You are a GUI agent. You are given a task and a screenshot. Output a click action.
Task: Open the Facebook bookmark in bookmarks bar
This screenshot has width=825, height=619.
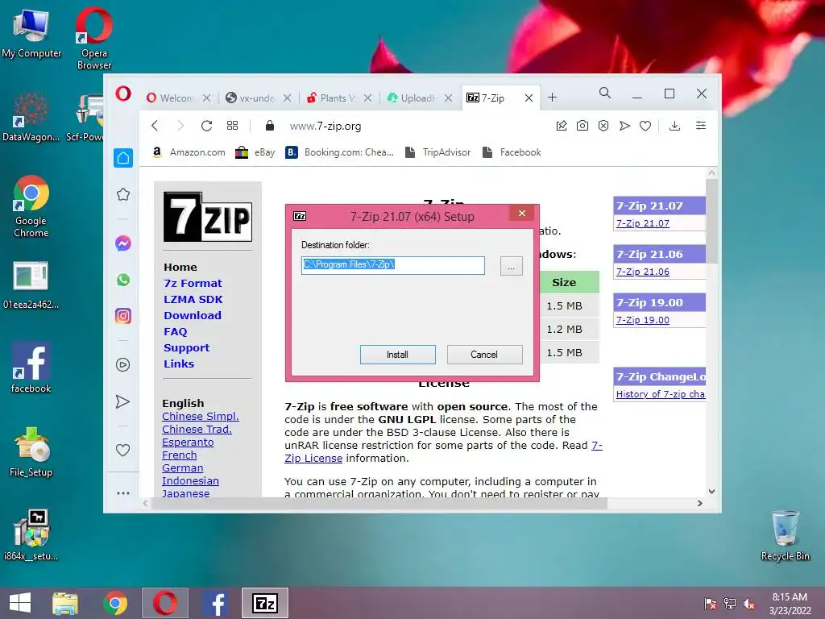512,152
